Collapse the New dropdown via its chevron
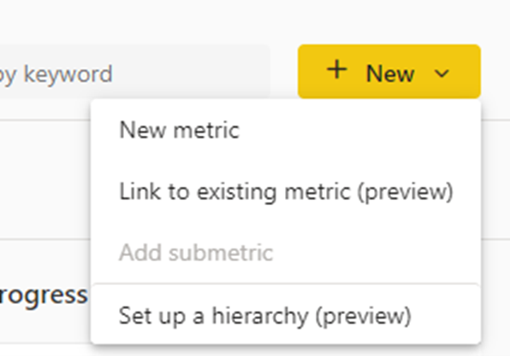 tap(442, 73)
